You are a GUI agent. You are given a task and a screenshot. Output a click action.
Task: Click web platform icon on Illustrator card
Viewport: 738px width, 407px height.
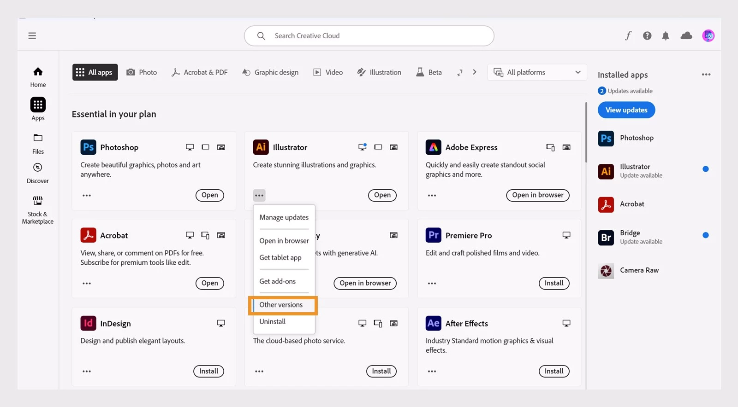coord(394,147)
